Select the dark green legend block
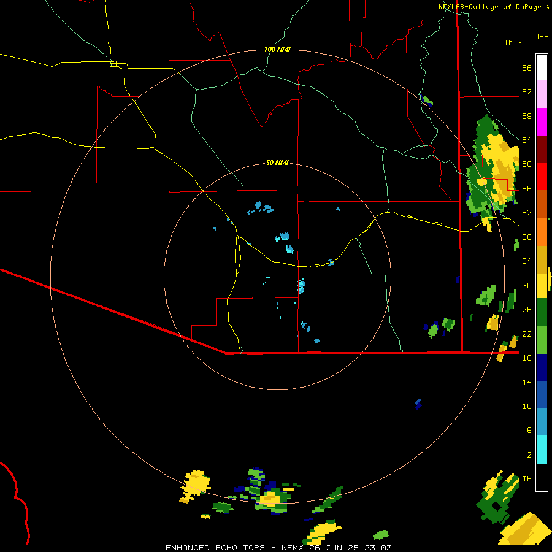This screenshot has width=552, height=552. pos(542,312)
